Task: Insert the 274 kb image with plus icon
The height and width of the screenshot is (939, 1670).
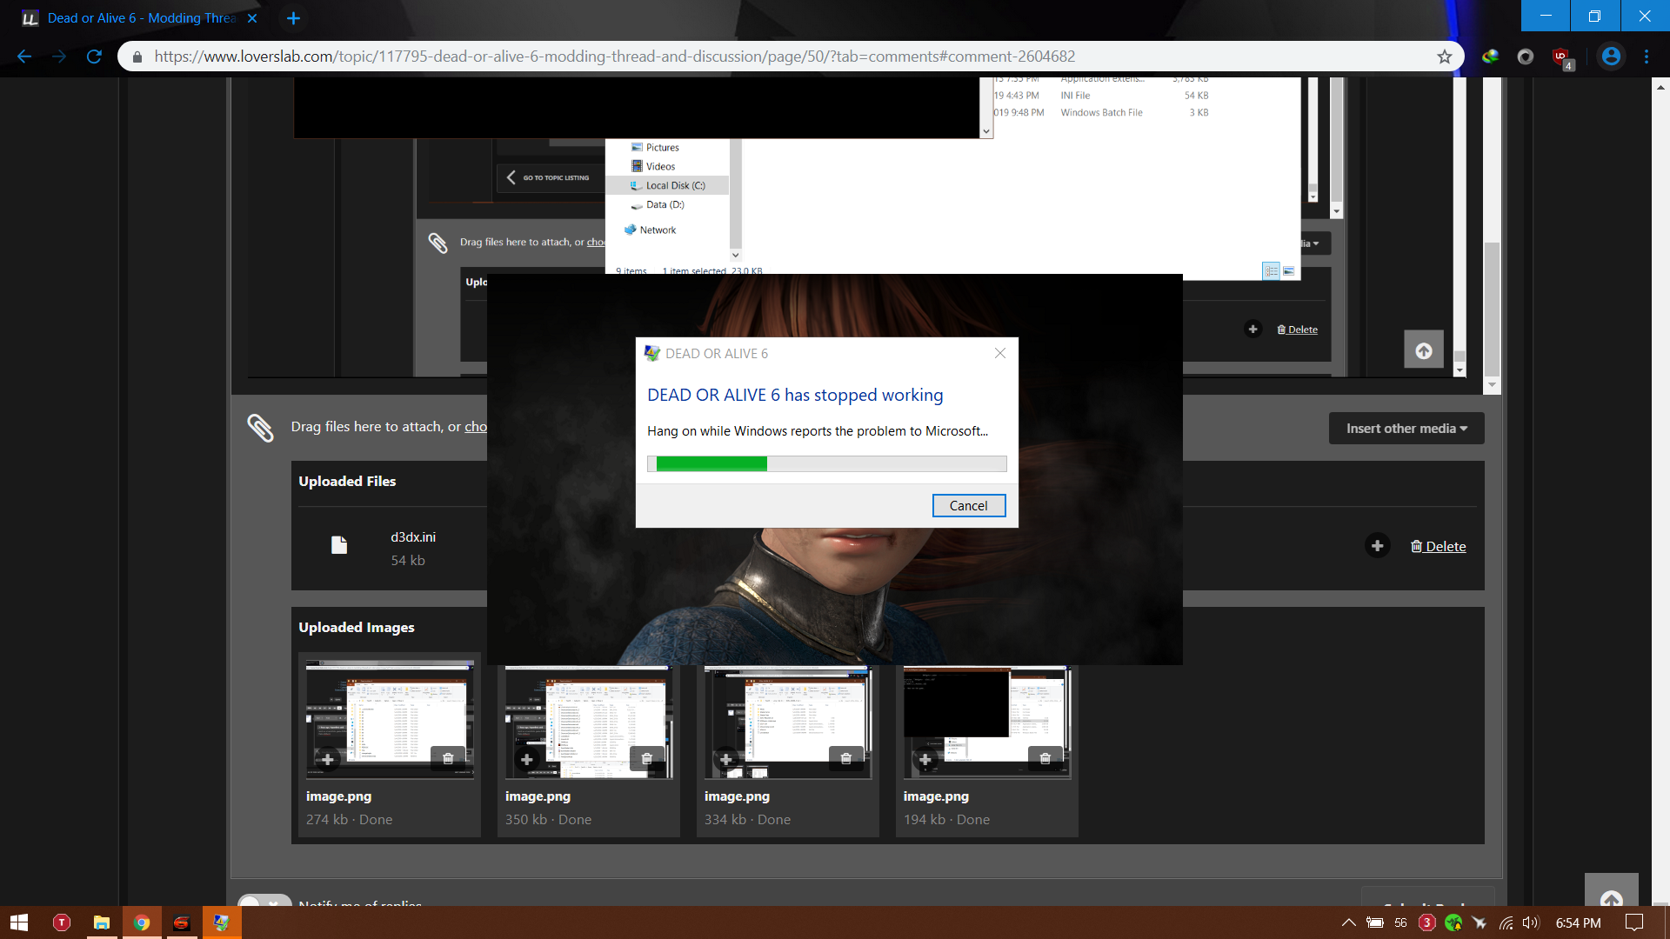Action: [328, 759]
